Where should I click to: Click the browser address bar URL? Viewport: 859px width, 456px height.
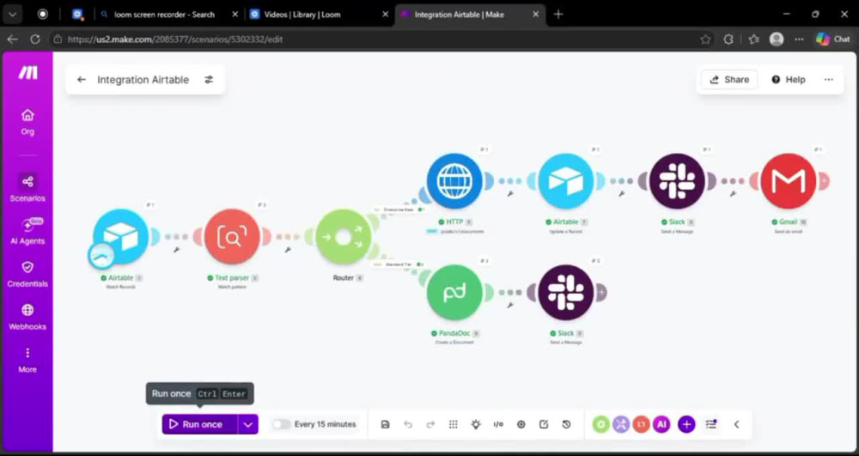tap(175, 40)
